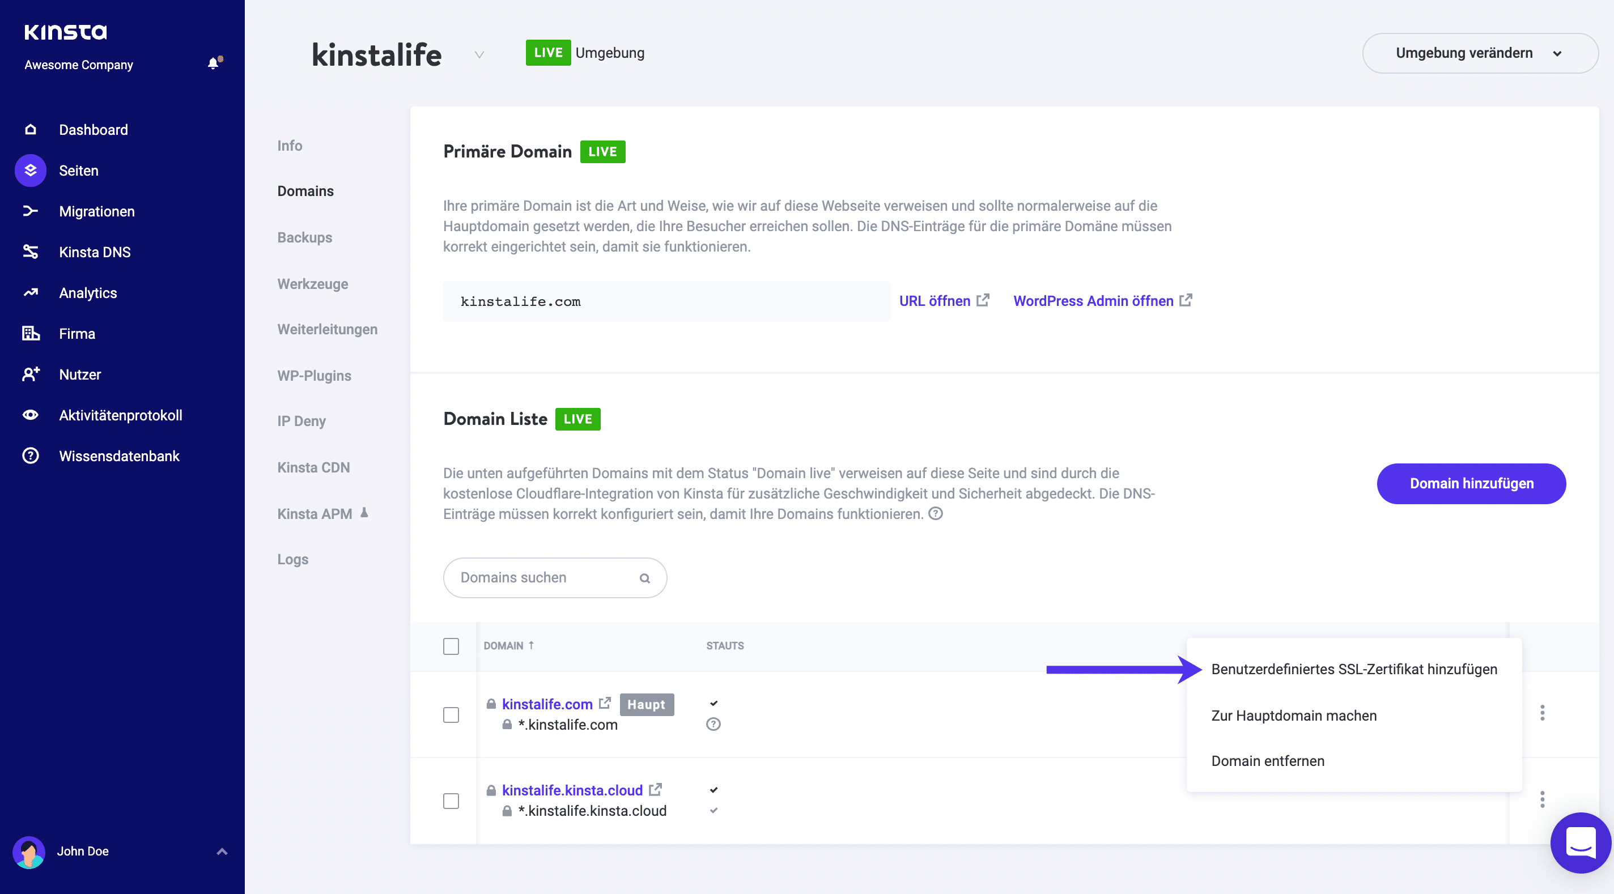Expand the John Doe user menu
Screen dimensions: 1614x894
[222, 852]
